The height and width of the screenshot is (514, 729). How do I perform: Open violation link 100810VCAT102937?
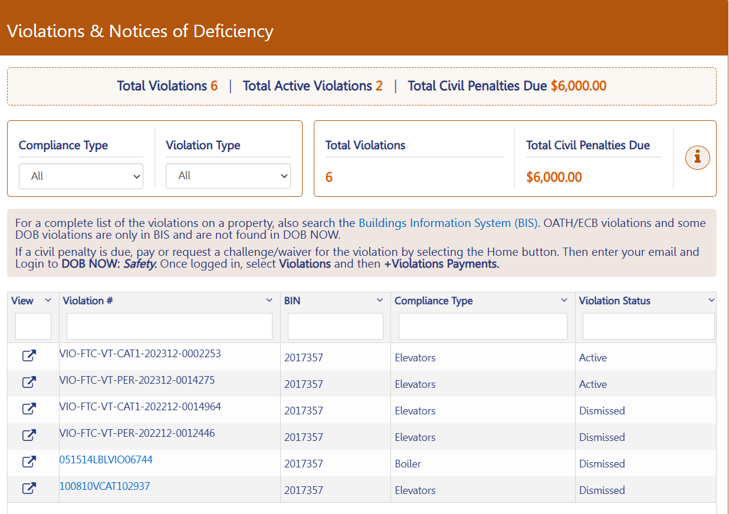105,486
